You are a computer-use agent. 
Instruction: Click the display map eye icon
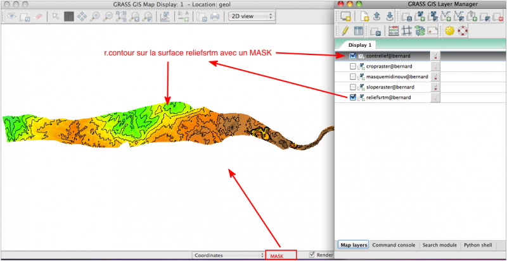(x=11, y=17)
